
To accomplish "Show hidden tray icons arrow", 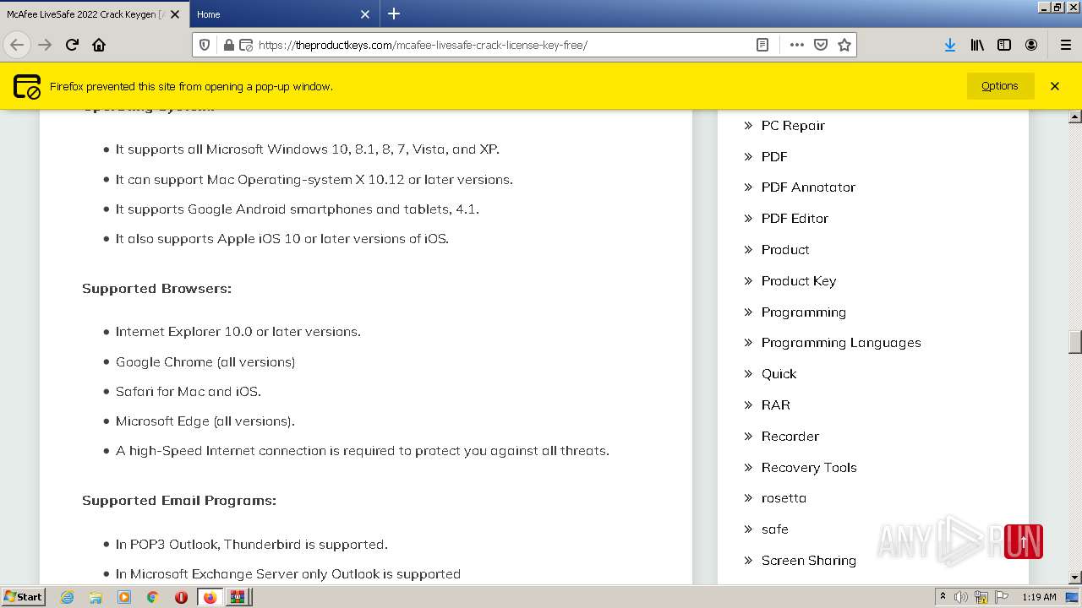I will pos(943,597).
